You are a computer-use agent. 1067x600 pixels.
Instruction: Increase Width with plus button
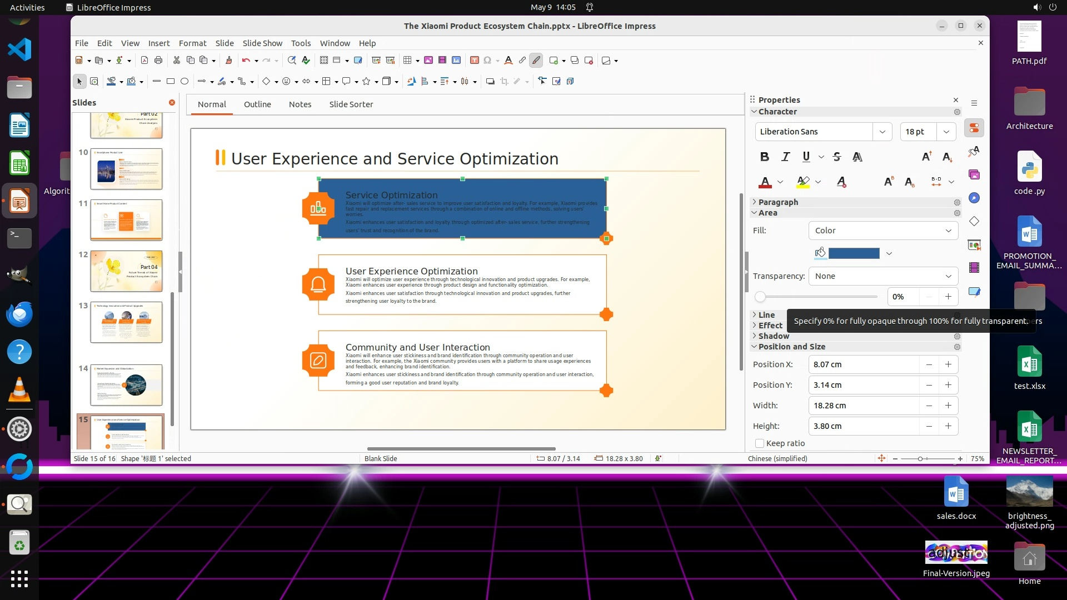(x=948, y=406)
